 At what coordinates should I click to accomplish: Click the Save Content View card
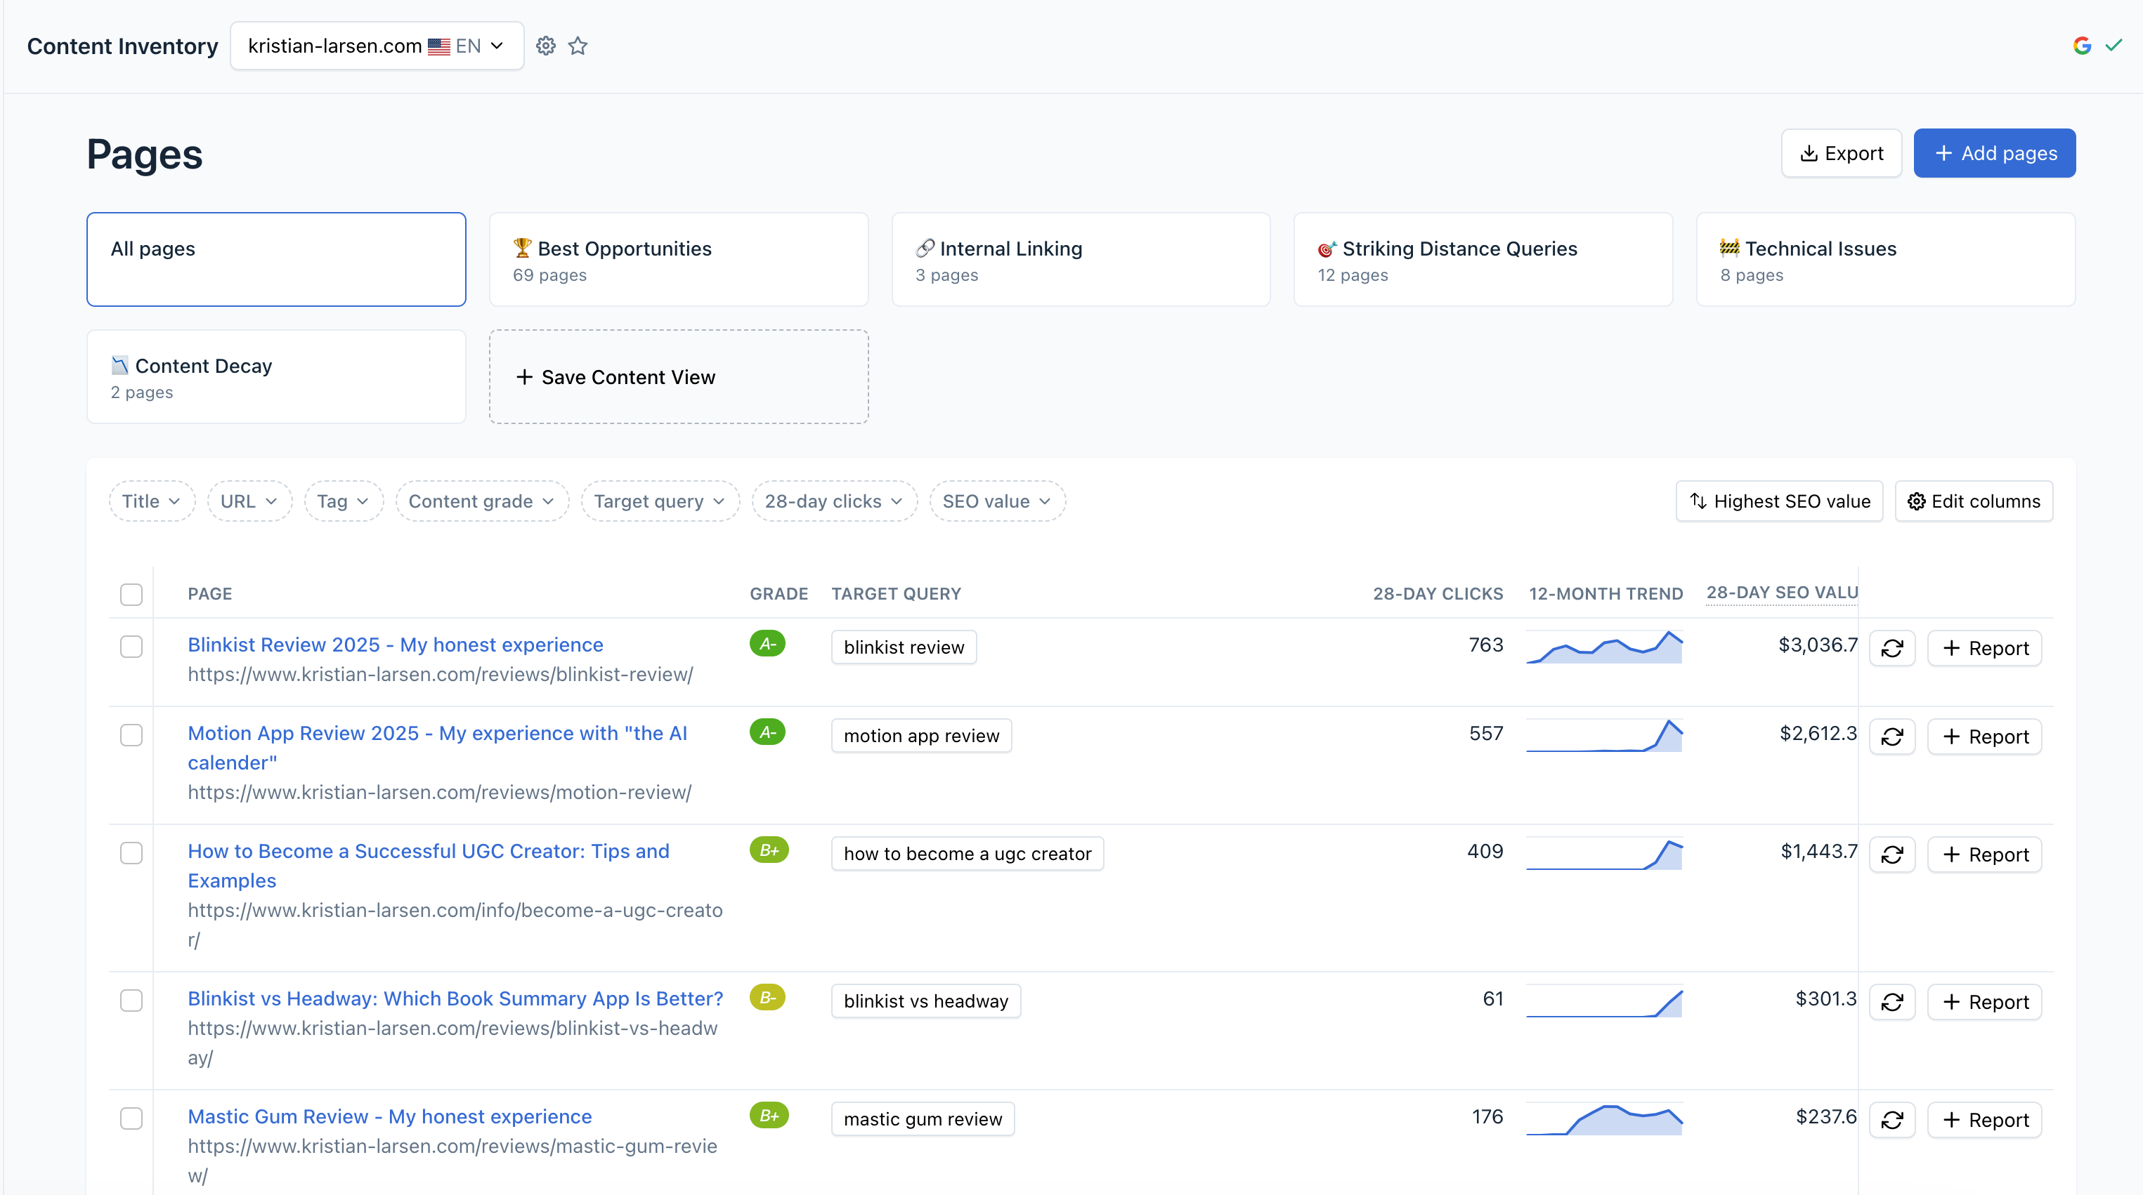coord(678,377)
